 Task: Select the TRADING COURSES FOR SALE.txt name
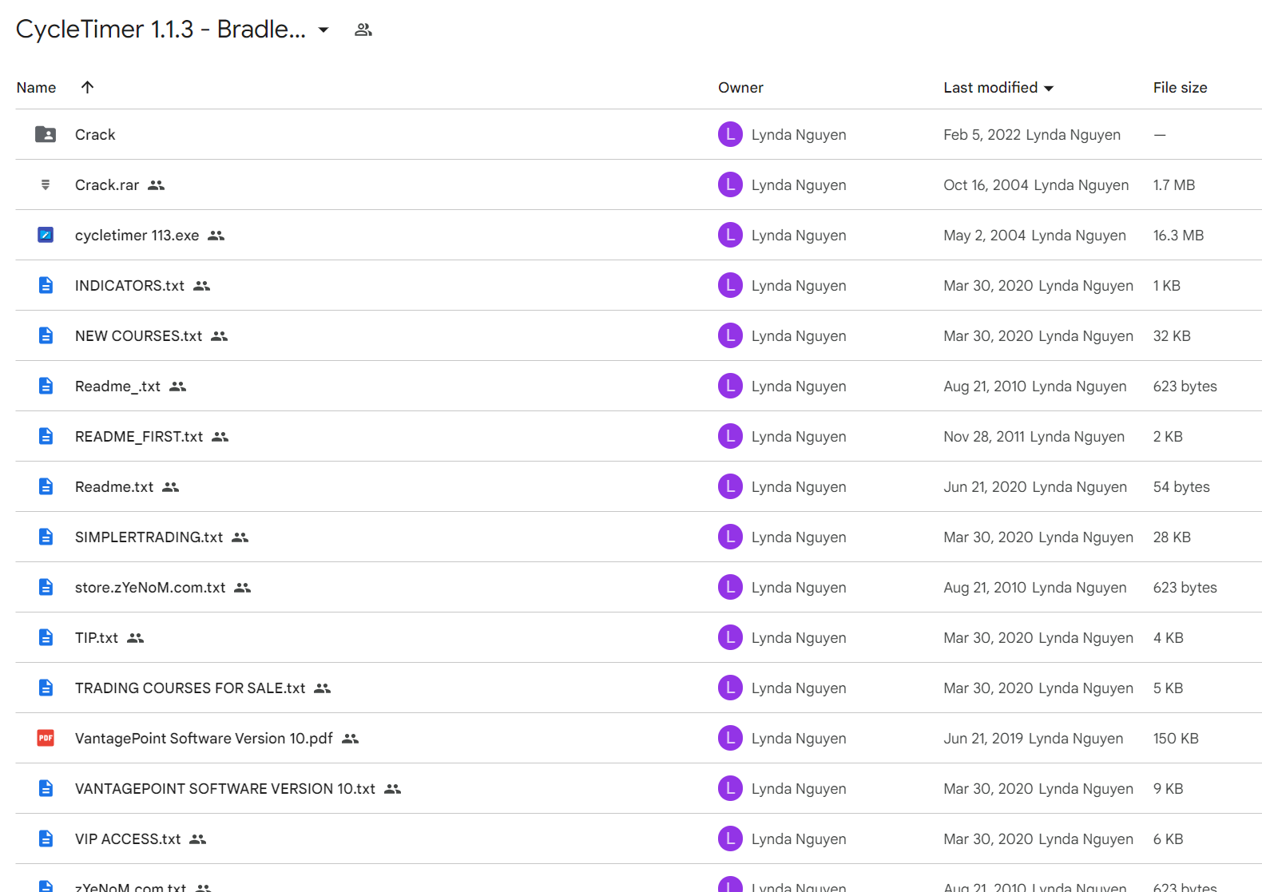pyautogui.click(x=190, y=688)
